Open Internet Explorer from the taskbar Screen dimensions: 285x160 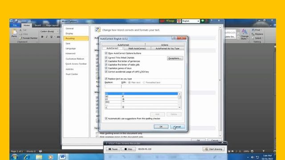tap(27, 157)
